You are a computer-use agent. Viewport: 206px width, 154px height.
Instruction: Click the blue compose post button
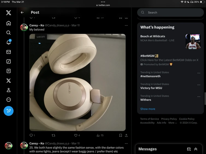8,111
